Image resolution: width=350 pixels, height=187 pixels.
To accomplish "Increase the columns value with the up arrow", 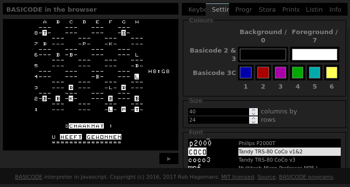I will pyautogui.click(x=253, y=110).
